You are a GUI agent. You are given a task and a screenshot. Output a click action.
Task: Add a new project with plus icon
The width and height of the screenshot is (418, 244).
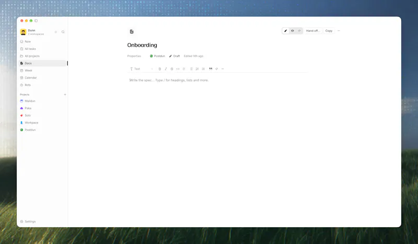point(65,94)
